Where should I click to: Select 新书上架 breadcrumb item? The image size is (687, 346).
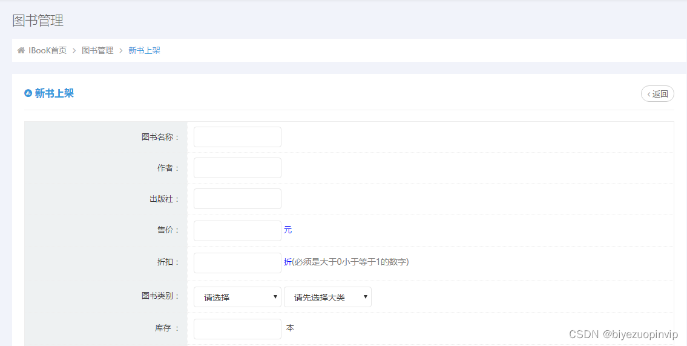(144, 50)
